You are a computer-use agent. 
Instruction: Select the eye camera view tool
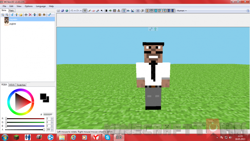(85, 11)
